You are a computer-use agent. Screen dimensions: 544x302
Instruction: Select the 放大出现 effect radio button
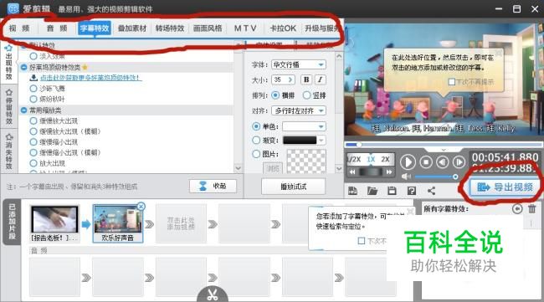[33, 163]
